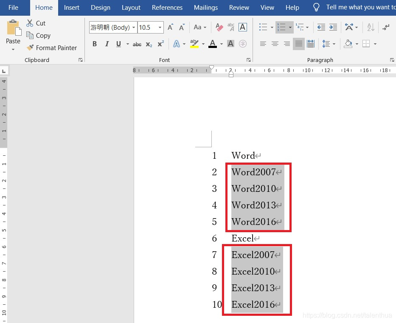Open the Font dialog launcher
This screenshot has width=396, height=323.
click(x=249, y=60)
